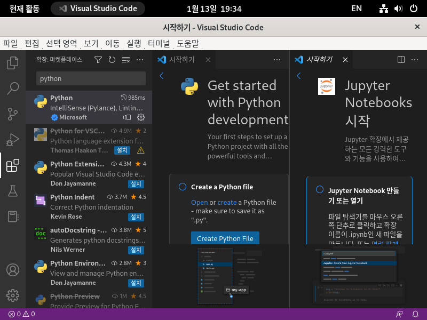
Task: Open the 편집 menu
Action: [32, 43]
